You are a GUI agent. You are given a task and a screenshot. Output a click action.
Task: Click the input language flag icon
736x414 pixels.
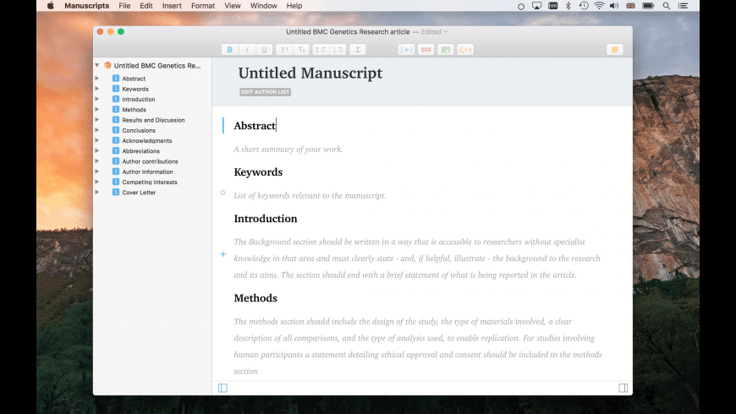pos(630,6)
